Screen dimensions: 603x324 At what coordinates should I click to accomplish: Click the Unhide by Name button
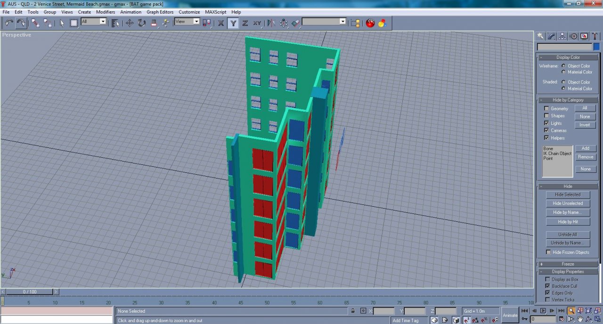[568, 243]
